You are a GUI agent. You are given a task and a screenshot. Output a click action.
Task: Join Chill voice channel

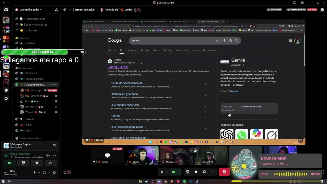point(29,125)
